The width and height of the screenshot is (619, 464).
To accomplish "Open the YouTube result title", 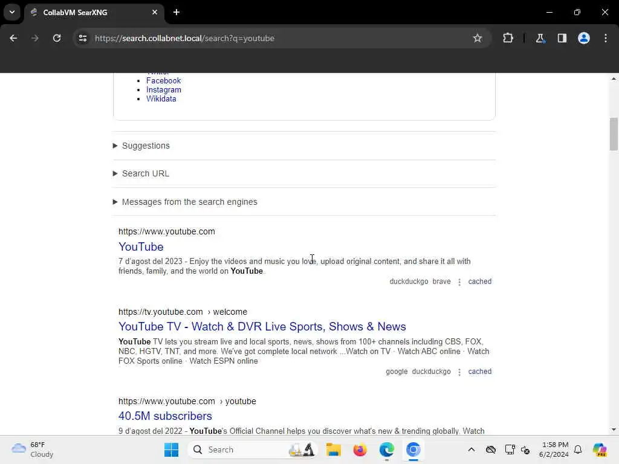I will coord(141,246).
